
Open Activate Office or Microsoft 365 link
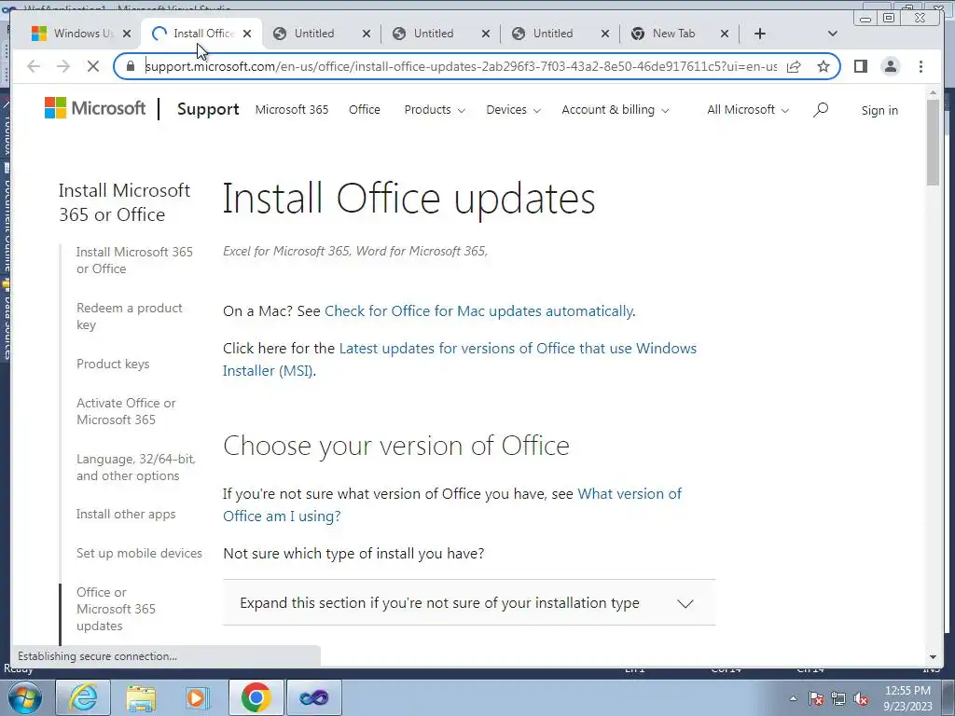126,411
